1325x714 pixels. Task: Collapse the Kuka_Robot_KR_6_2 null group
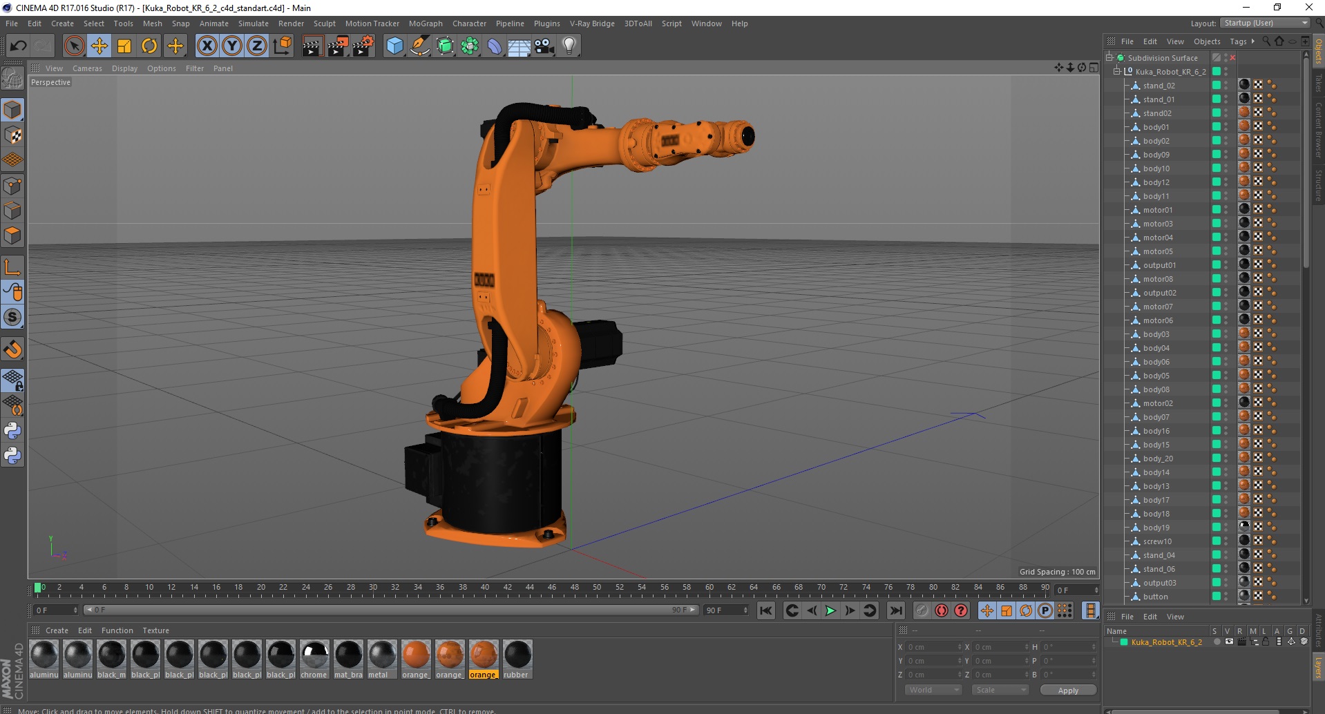1117,72
